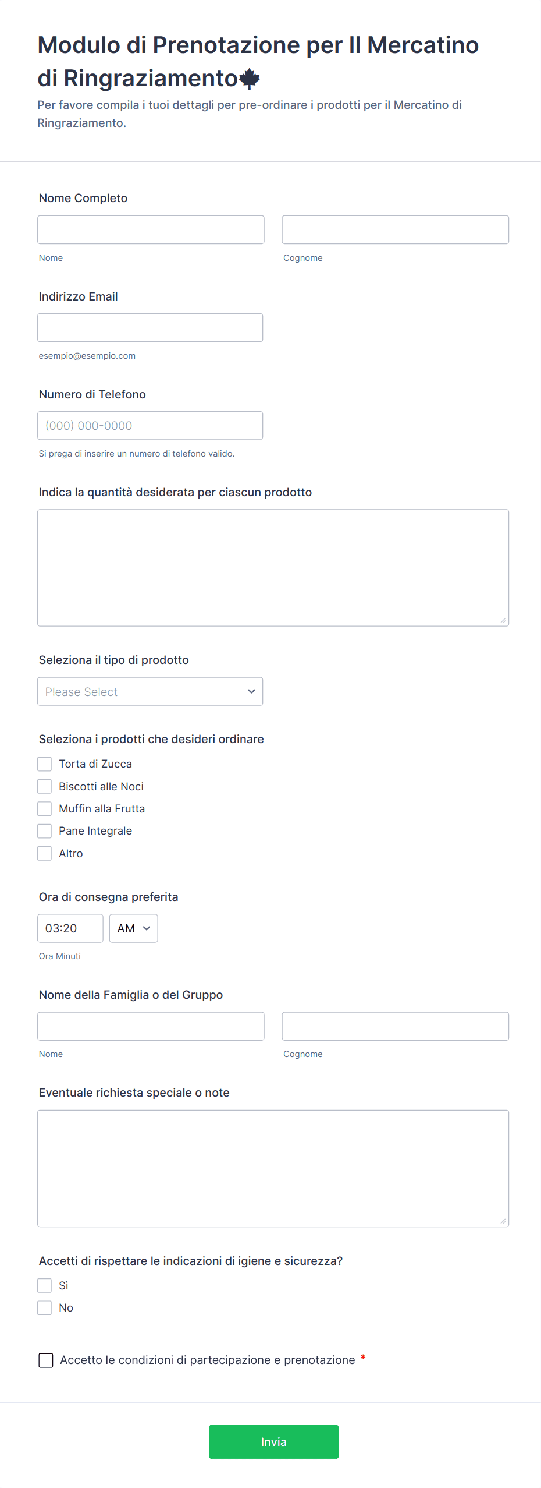Enable the Pane Integrale checkbox
541x1488 pixels.
pos(45,830)
